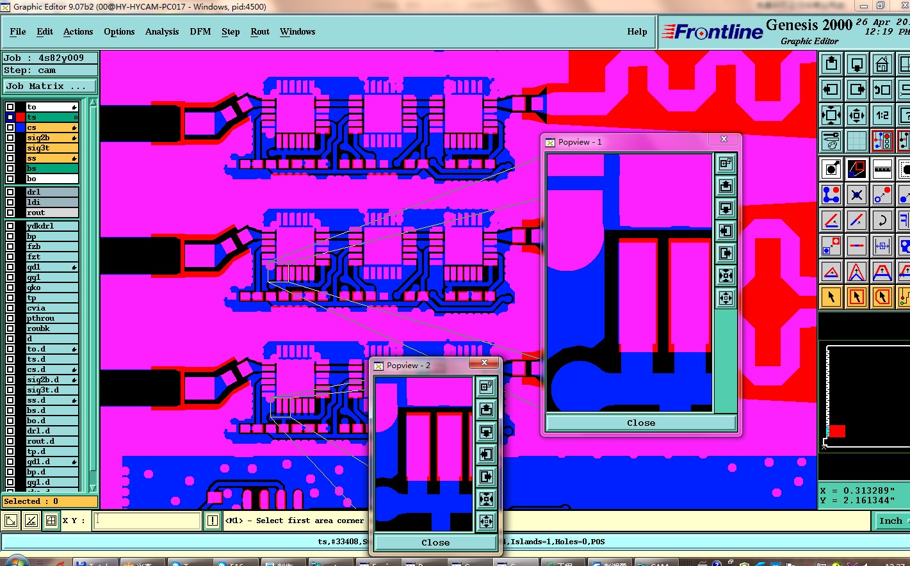Select the curved rotate arrow tool
The height and width of the screenshot is (566, 910).
[x=882, y=221]
